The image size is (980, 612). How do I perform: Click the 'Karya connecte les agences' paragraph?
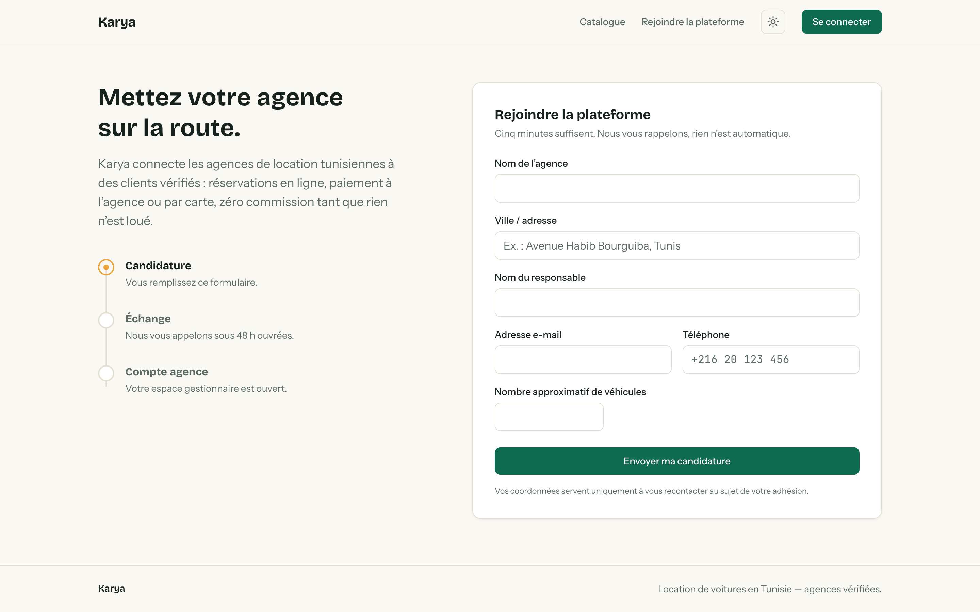click(246, 192)
